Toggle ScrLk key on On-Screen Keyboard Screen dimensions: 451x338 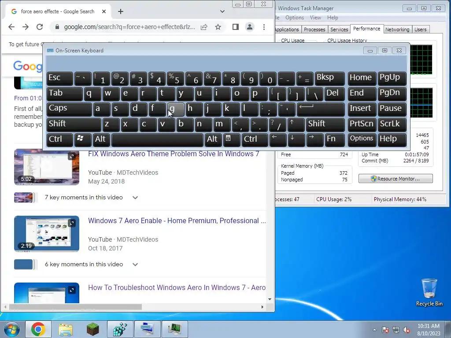pos(392,124)
